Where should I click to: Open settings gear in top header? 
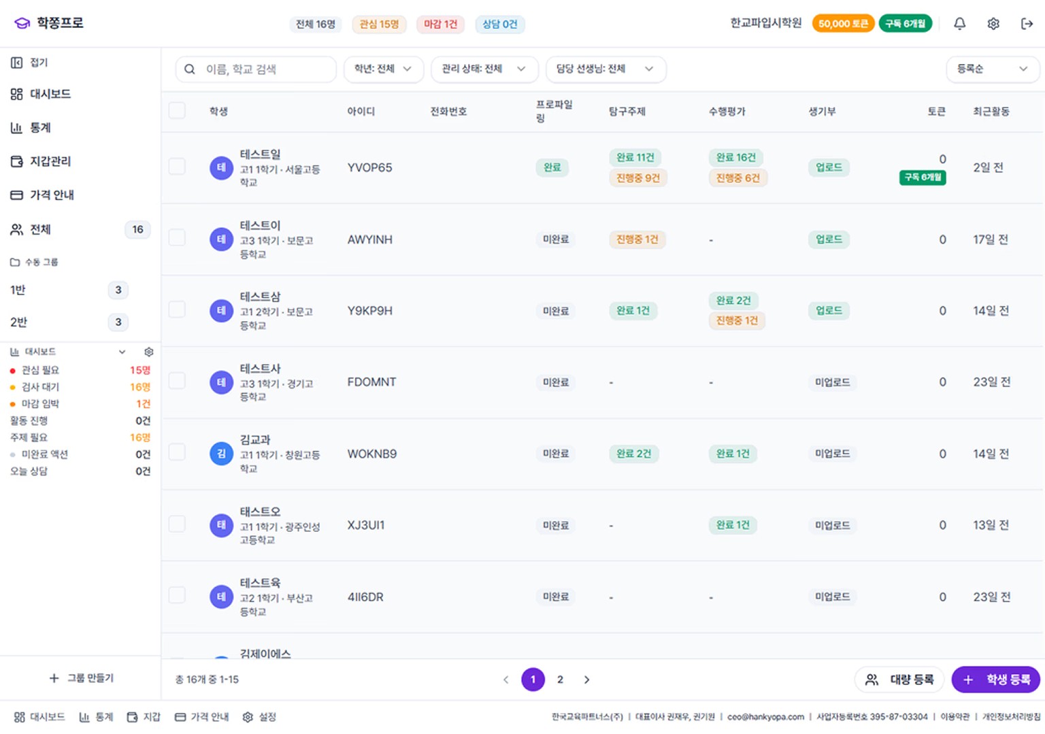[x=993, y=24]
